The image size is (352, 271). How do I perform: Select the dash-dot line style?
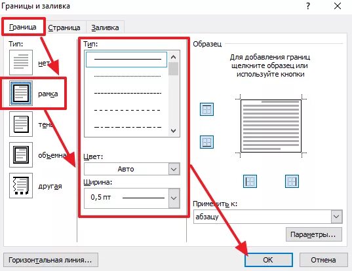click(127, 127)
